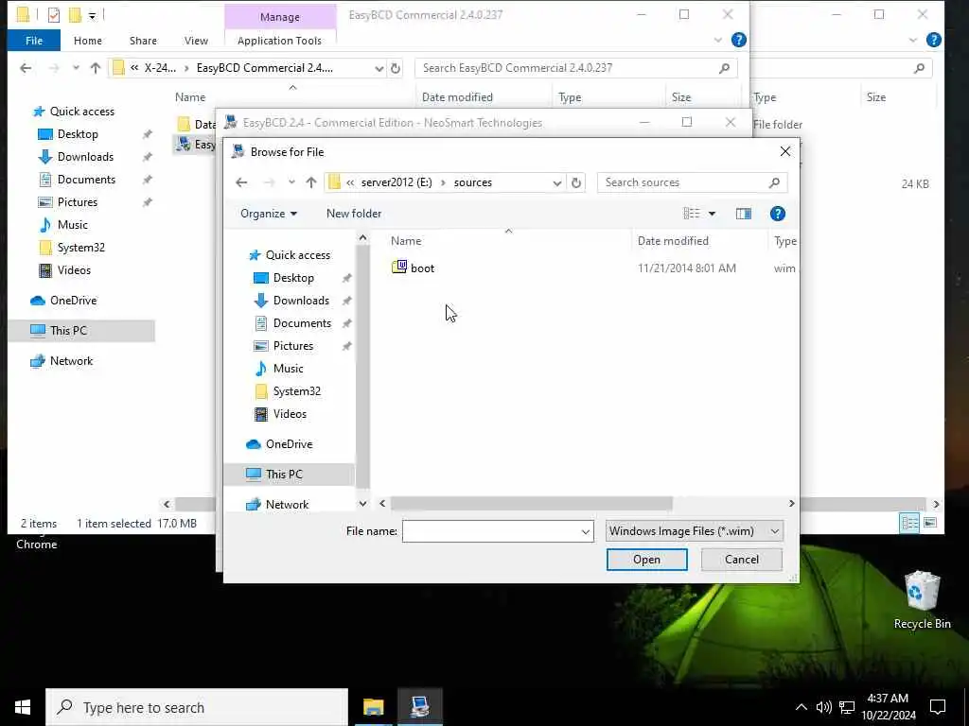The width and height of the screenshot is (969, 726).
Task: Select the boot wim file in the file list
Action: [x=413, y=268]
